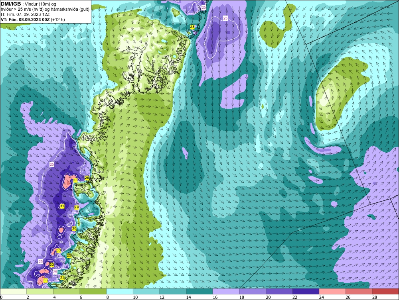Click the '(+12 h)' forecast offset text

58,20
